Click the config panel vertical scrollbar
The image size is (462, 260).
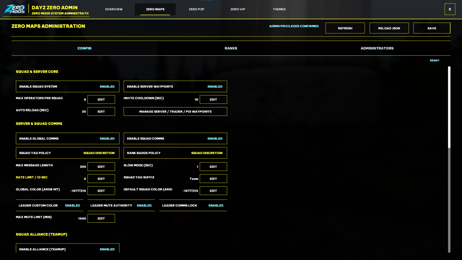[449, 159]
